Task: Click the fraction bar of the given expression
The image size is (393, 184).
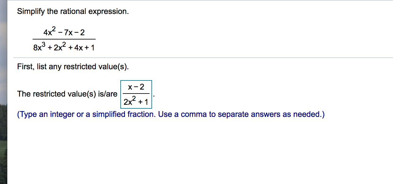Action: pyautogui.click(x=64, y=39)
